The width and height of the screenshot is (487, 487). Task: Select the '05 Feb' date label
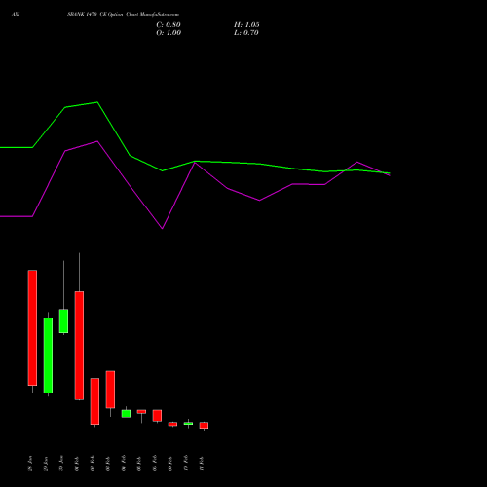(x=139, y=464)
